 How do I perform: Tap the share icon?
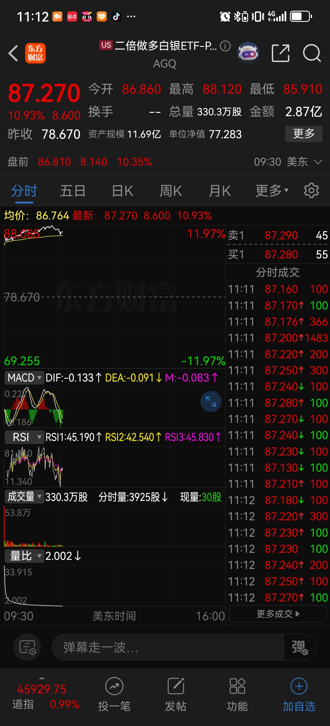click(x=281, y=53)
